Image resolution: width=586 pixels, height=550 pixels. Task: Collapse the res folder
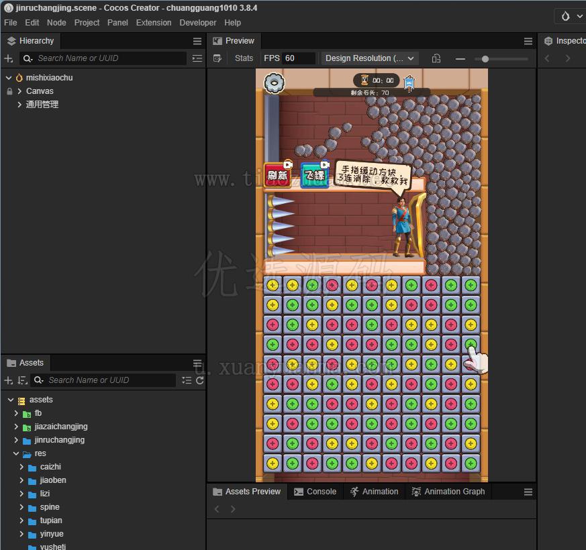[x=16, y=453]
